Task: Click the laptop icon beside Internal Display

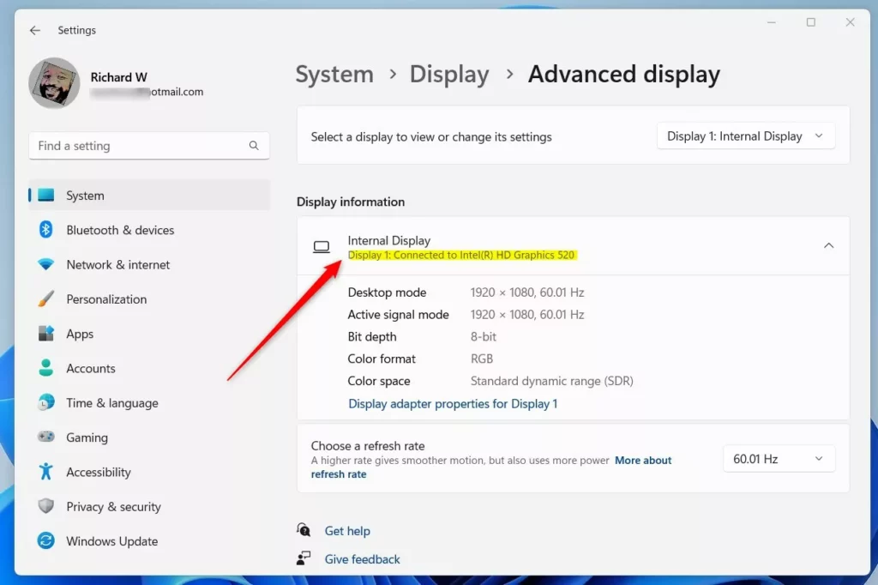Action: coord(322,246)
